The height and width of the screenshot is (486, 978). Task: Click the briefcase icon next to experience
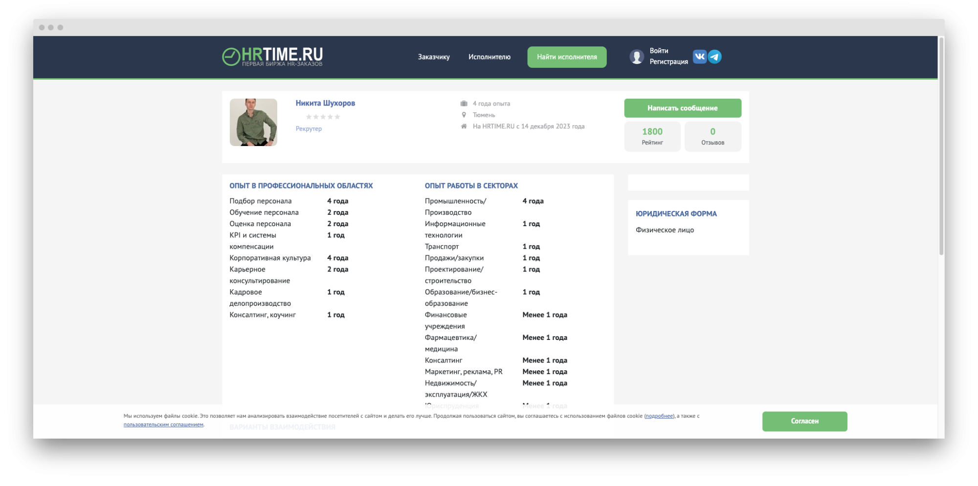tap(464, 103)
